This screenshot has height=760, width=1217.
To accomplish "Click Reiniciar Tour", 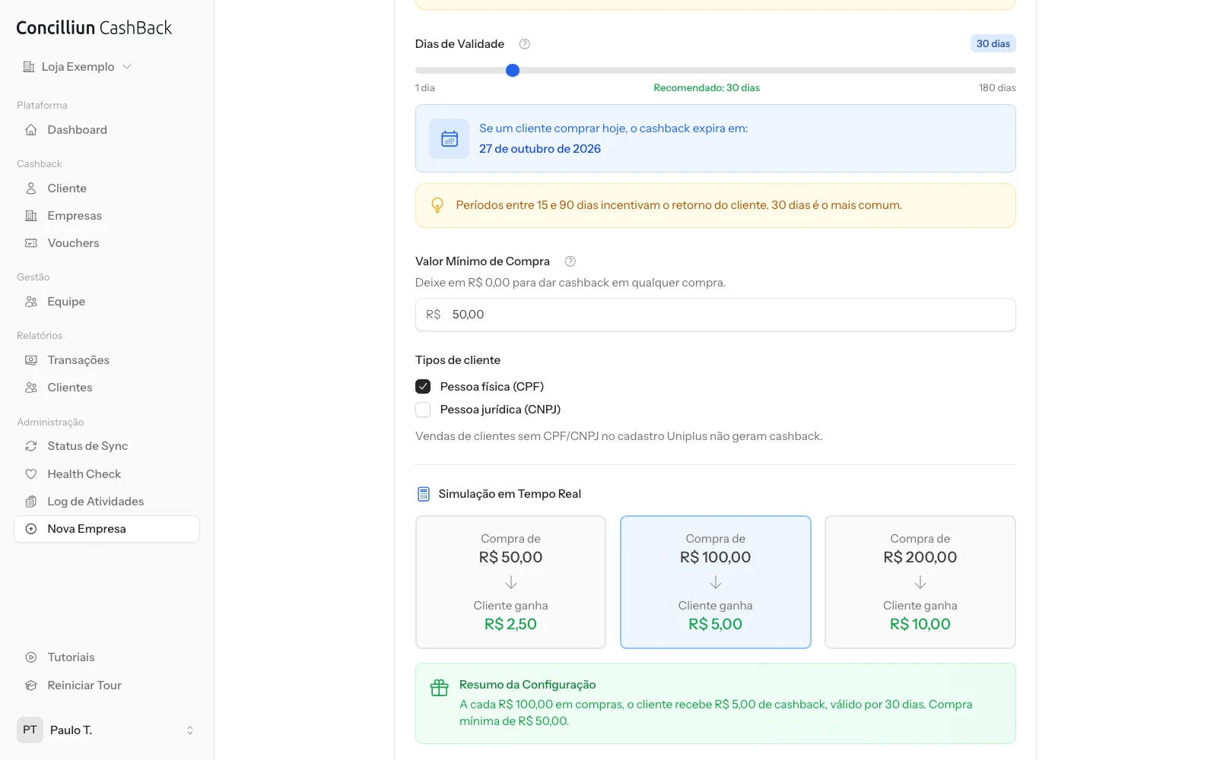I will pyautogui.click(x=106, y=686).
